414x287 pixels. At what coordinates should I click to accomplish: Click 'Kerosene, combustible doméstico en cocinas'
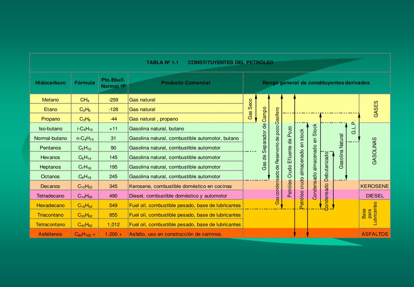click(x=180, y=186)
